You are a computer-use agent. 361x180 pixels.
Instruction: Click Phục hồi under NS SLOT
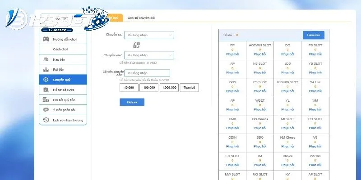pyautogui.click(x=260, y=72)
